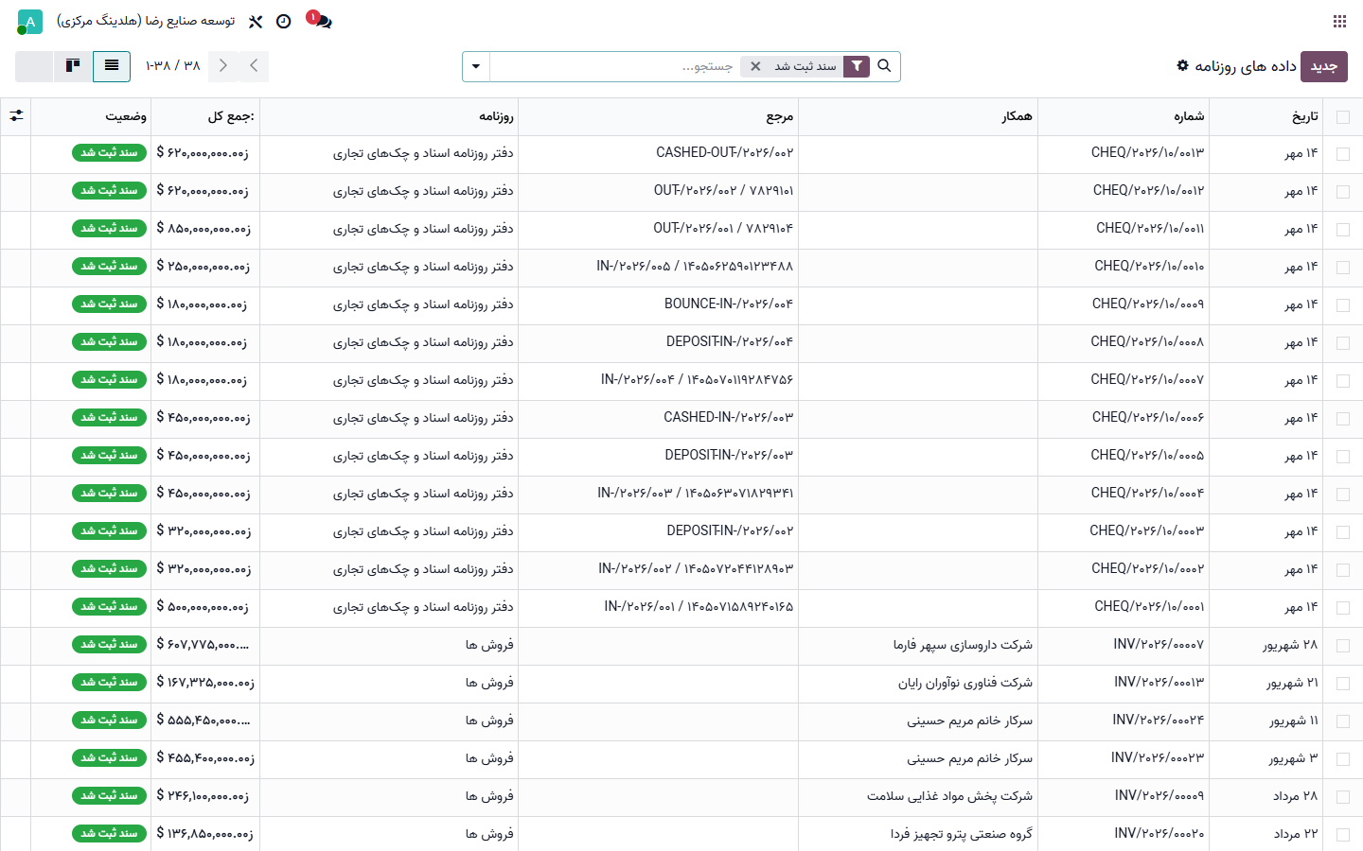Click partner گروه صنعتی پترو تجهیز فردا
Screen dimensions: 1363x851
pos(962,834)
